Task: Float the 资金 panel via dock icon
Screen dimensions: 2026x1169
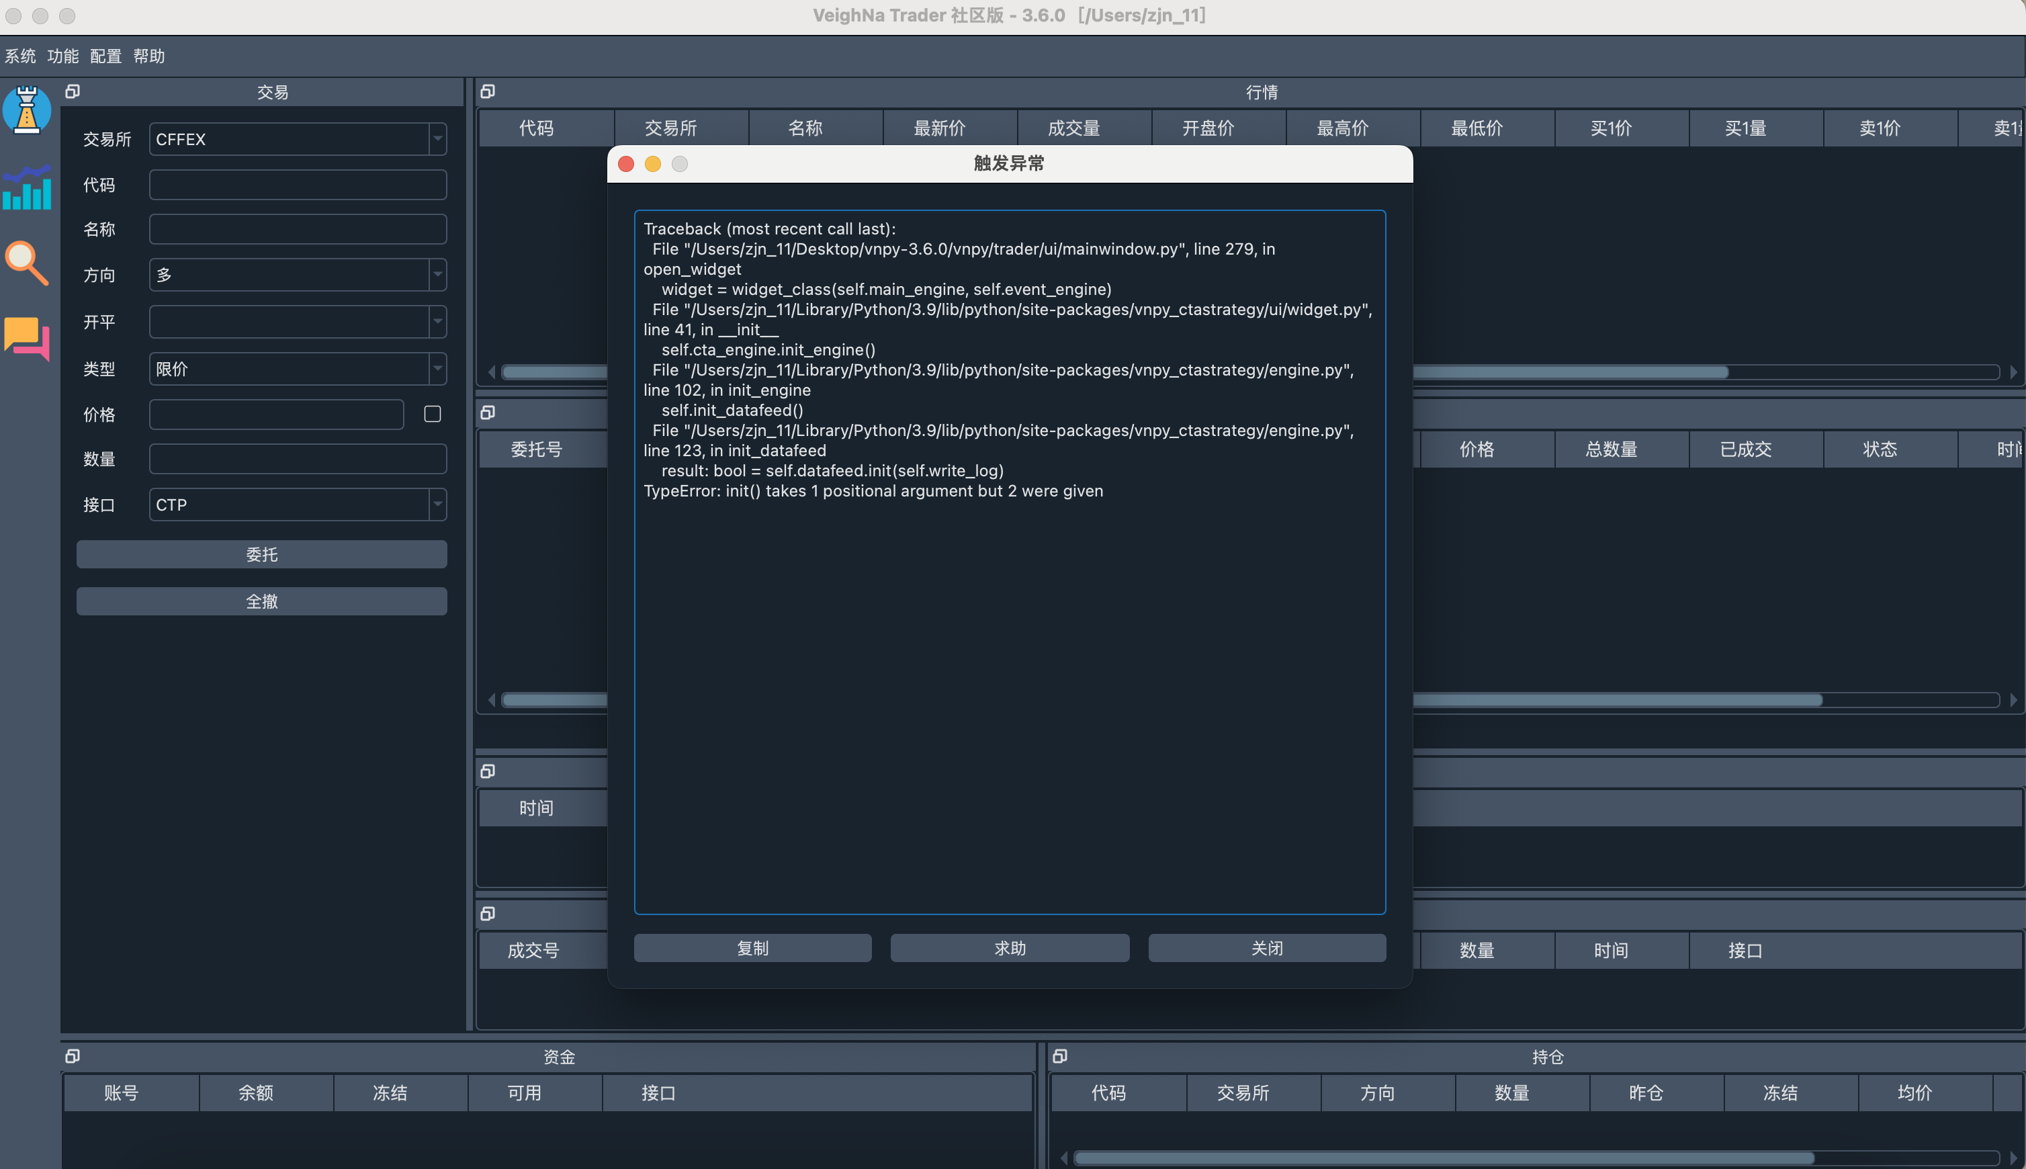Action: (73, 1055)
